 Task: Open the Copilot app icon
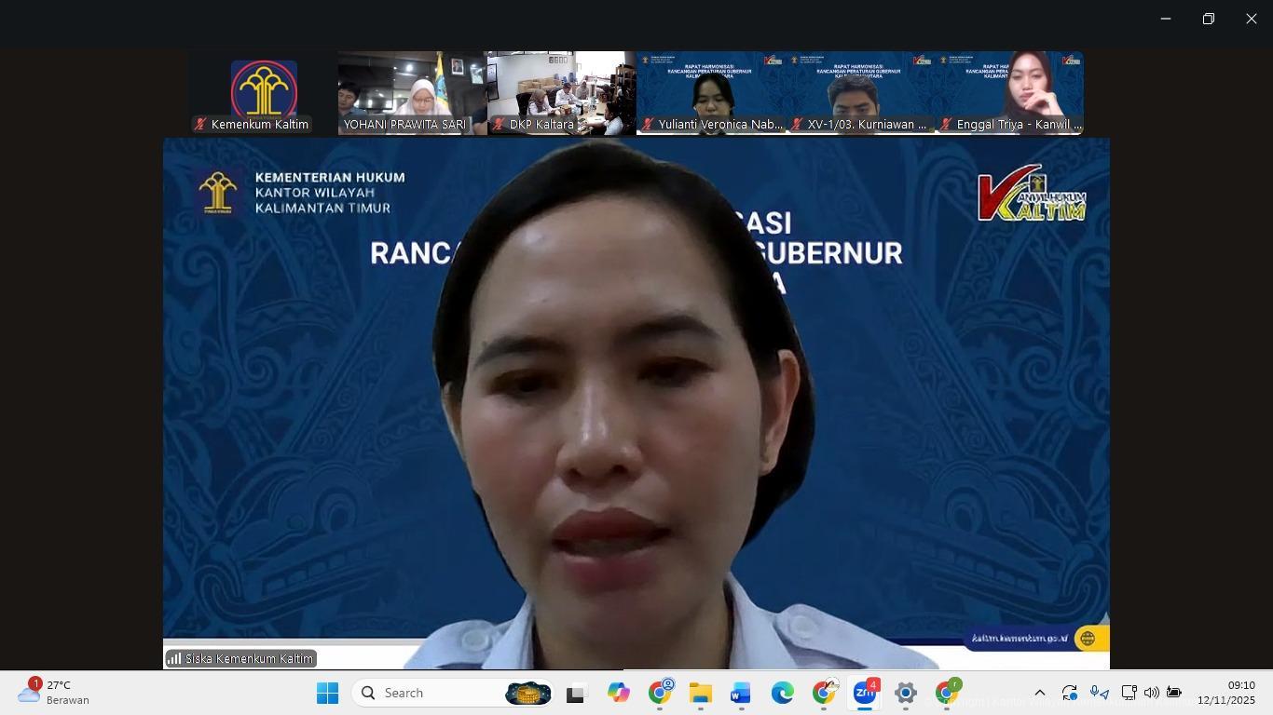click(x=618, y=693)
